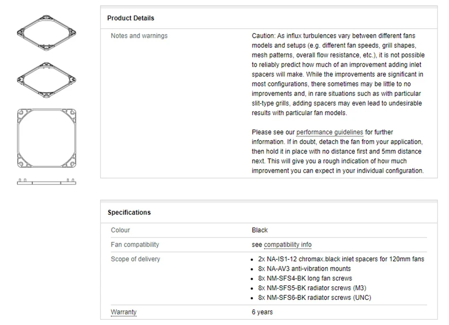The height and width of the screenshot is (325, 449).
Task: Select the Notes and warnings label
Action: [x=139, y=36]
